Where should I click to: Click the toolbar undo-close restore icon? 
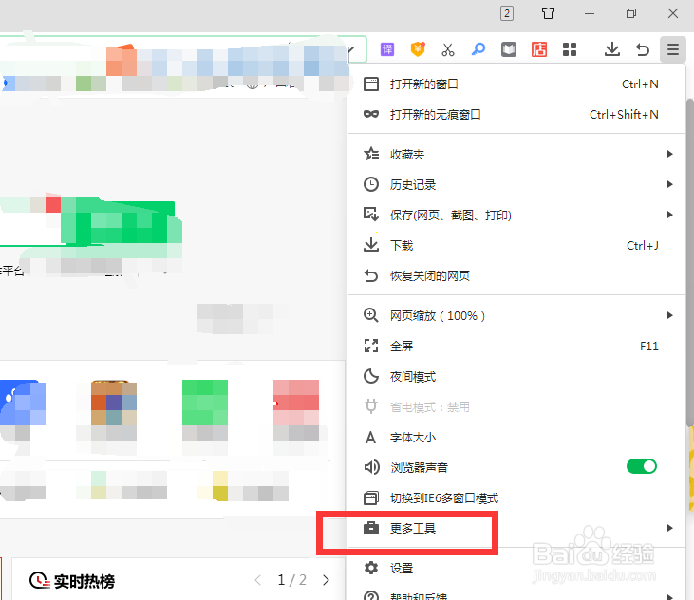pyautogui.click(x=643, y=49)
